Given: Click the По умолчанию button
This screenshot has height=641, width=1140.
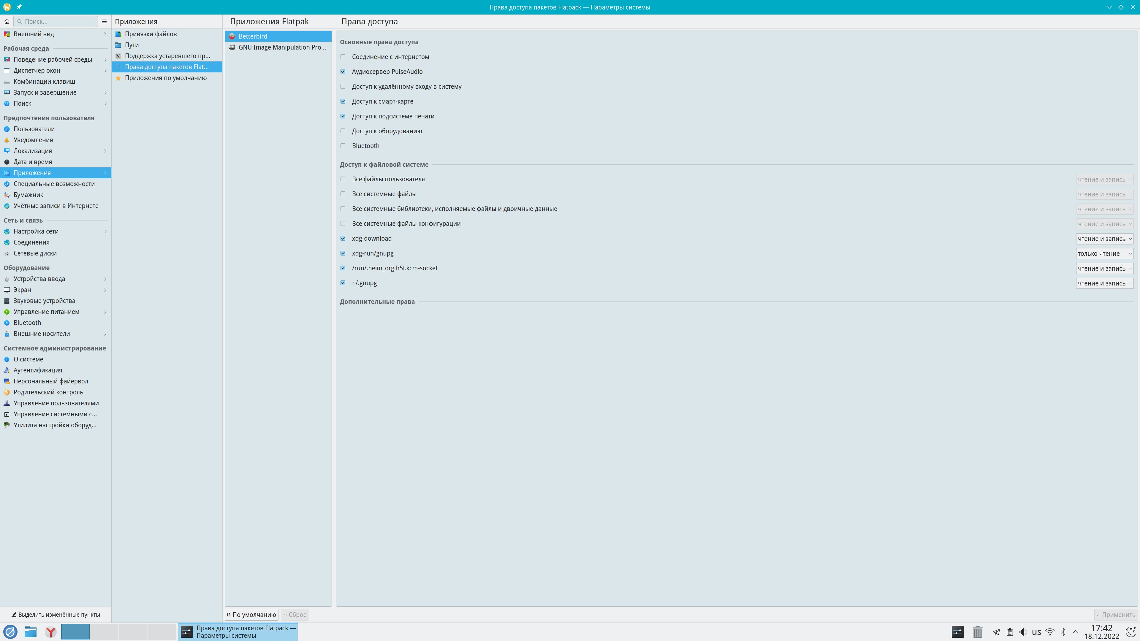Looking at the screenshot, I should coord(251,615).
